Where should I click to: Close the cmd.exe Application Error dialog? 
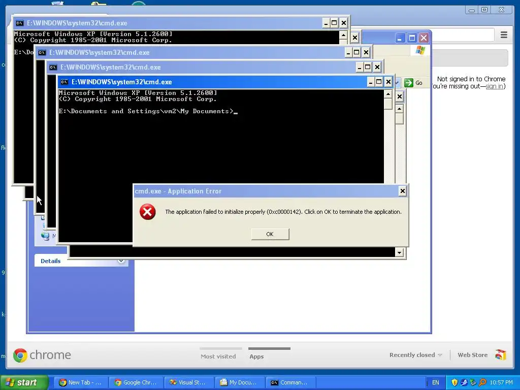click(x=402, y=191)
